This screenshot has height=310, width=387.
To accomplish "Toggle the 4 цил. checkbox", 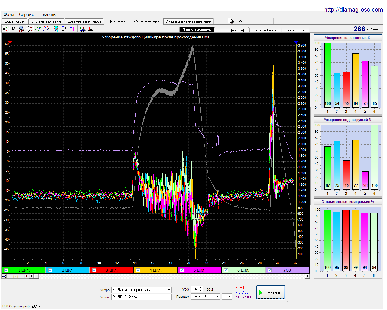I will 138,270.
